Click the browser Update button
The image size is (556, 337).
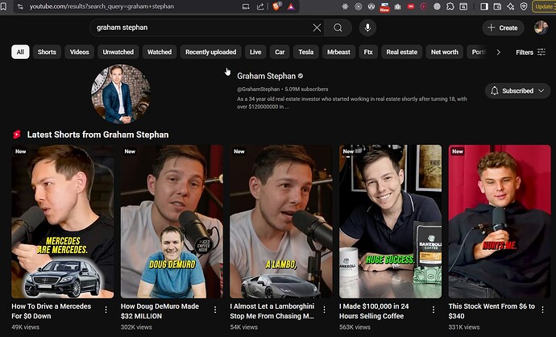click(544, 6)
